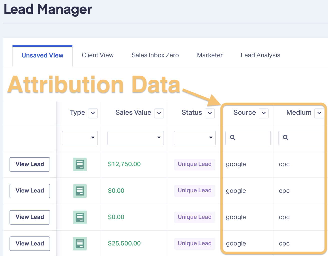Click cpc medium in the $25,500.00 row
The width and height of the screenshot is (328, 256).
tap(284, 244)
